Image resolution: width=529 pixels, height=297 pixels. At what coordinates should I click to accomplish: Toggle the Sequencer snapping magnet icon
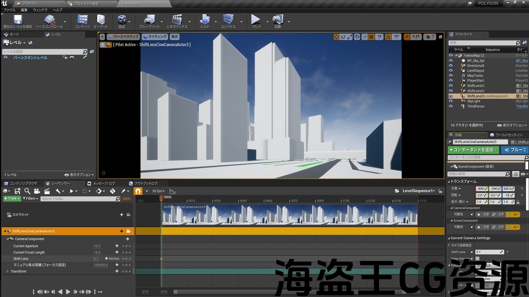point(138,191)
